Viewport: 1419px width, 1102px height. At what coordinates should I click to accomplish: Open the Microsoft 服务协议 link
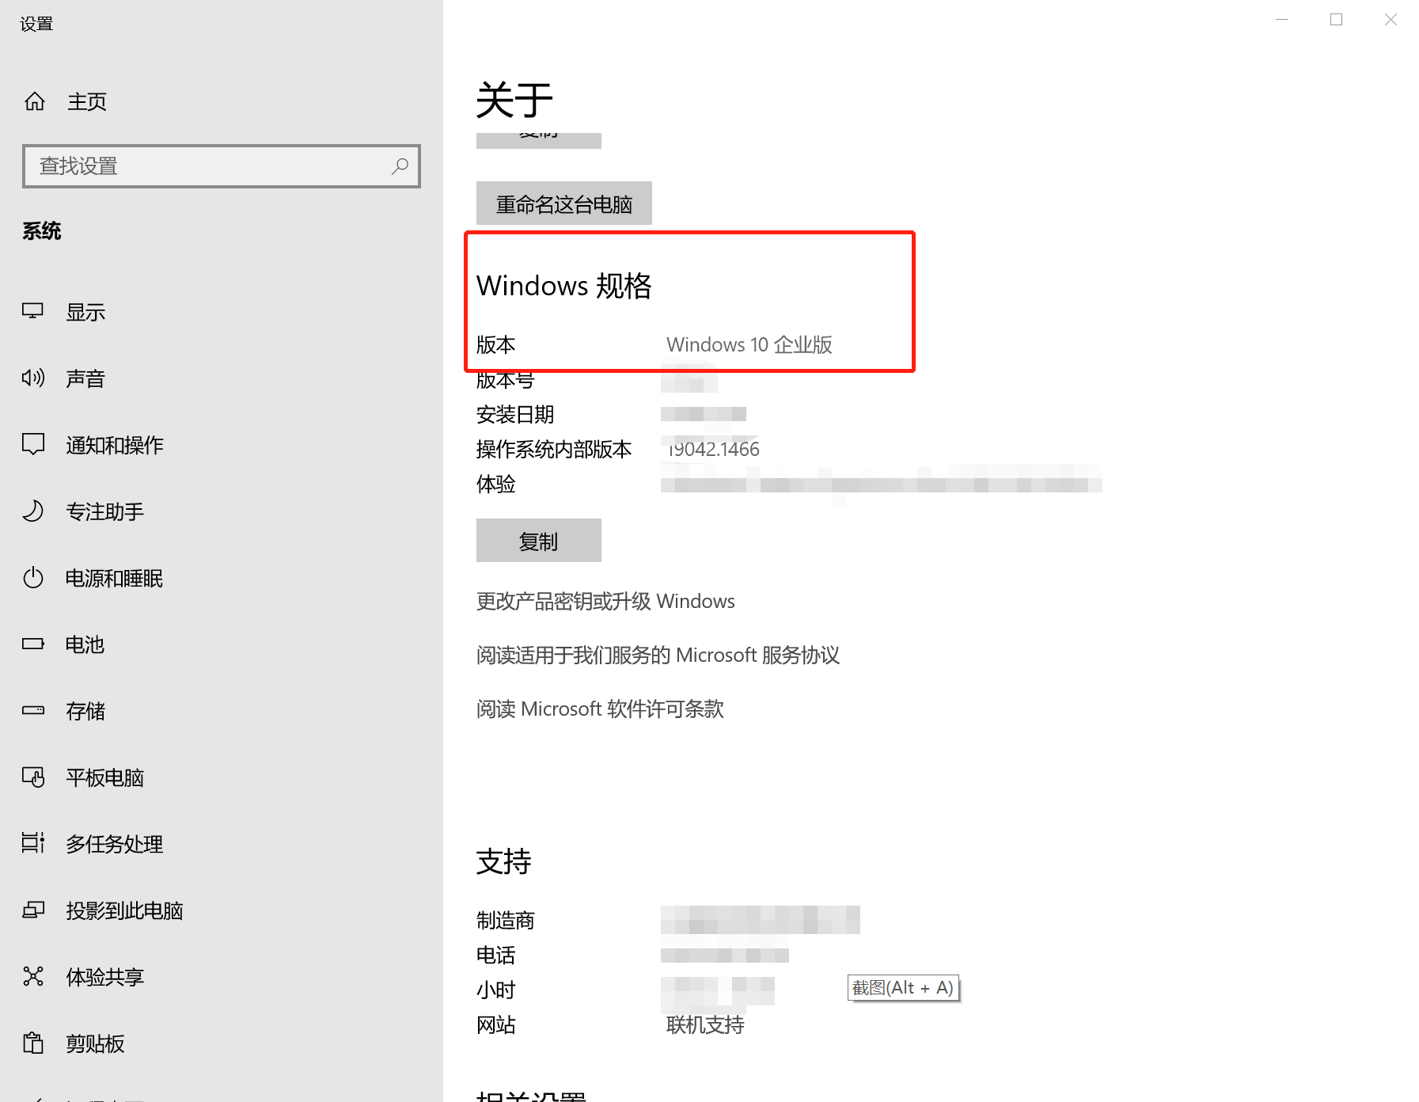[x=658, y=655]
